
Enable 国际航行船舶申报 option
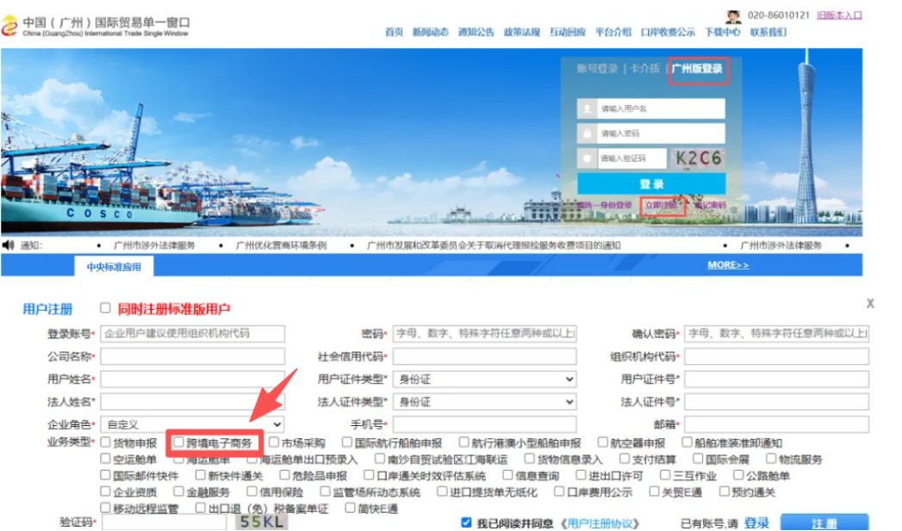pyautogui.click(x=347, y=441)
